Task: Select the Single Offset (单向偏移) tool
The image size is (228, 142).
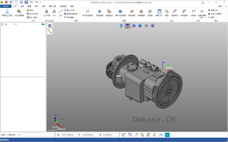Action: point(69,17)
